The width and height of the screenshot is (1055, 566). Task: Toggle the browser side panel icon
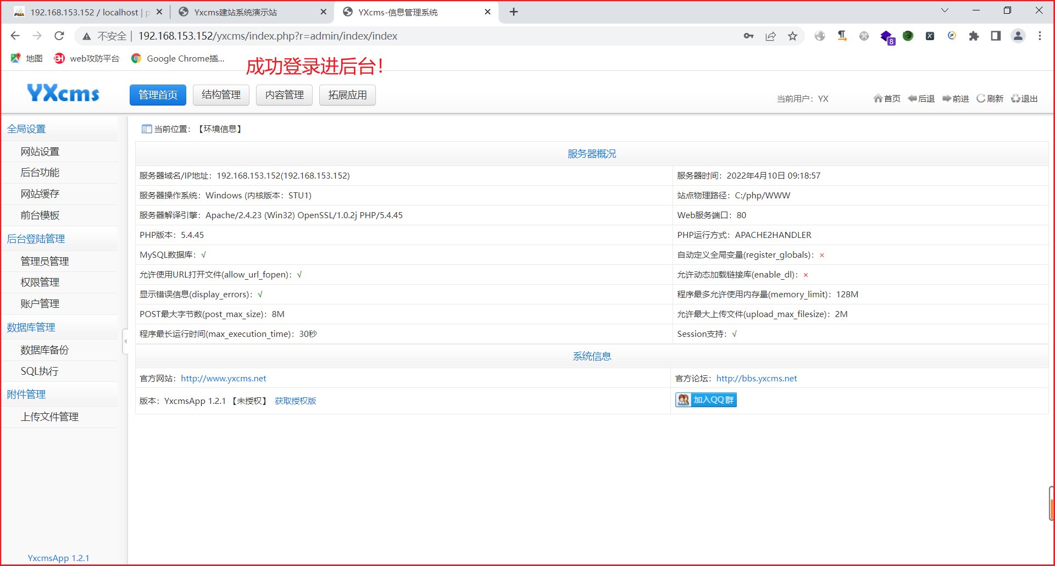click(996, 36)
